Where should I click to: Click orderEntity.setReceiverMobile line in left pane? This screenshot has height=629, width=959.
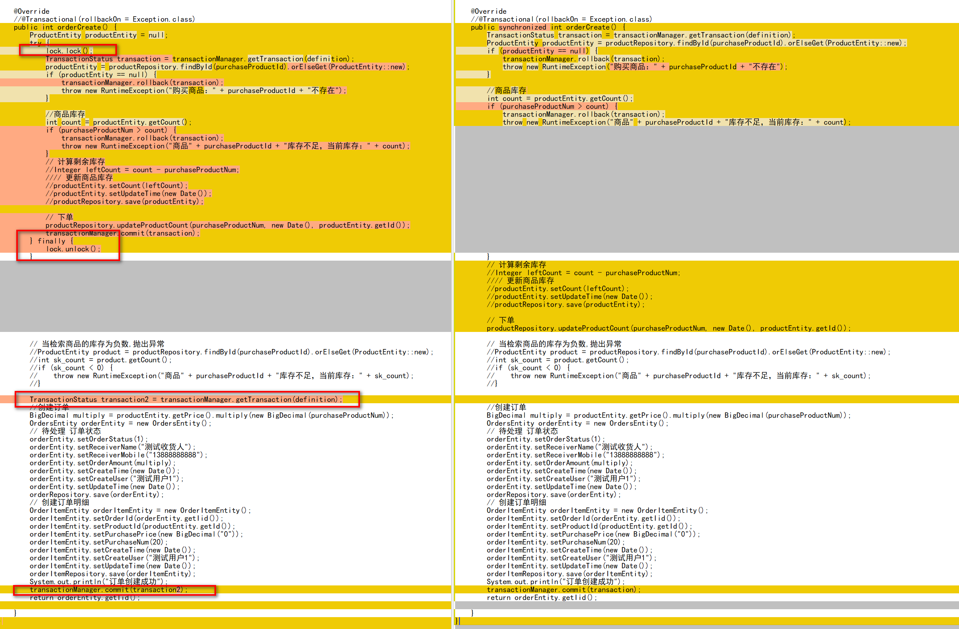coord(119,455)
